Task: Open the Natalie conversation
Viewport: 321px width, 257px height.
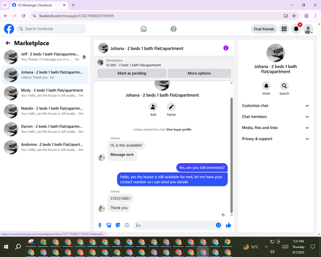Action: click(x=45, y=111)
